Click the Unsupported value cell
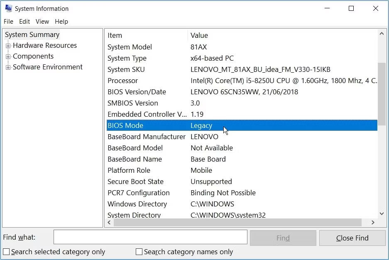Viewport: 389px width, 260px height. coord(211,182)
